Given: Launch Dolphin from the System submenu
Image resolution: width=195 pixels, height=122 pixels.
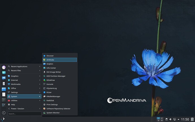Looking at the screenshot, I should (60, 64).
